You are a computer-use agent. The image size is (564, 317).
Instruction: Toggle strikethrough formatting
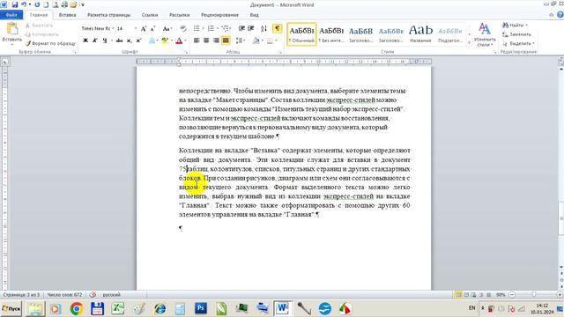[x=120, y=41]
